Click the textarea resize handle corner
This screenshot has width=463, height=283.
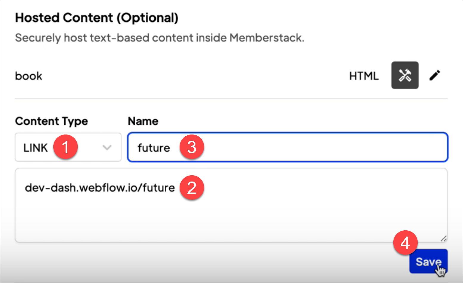click(x=443, y=238)
